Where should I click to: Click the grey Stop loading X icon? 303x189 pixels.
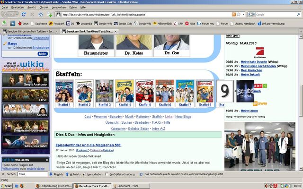tap(32, 15)
